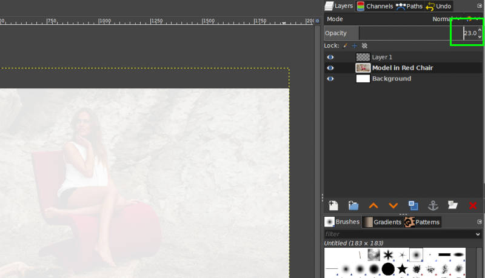Click the layer mask icon beside anchor
The image size is (485, 278).
pyautogui.click(x=452, y=205)
